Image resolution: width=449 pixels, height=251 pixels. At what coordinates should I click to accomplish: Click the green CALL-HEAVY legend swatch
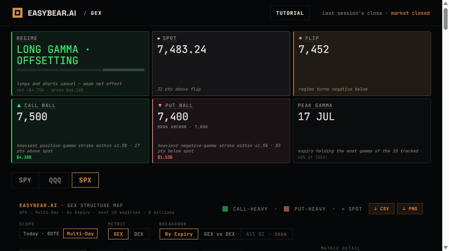225,209
